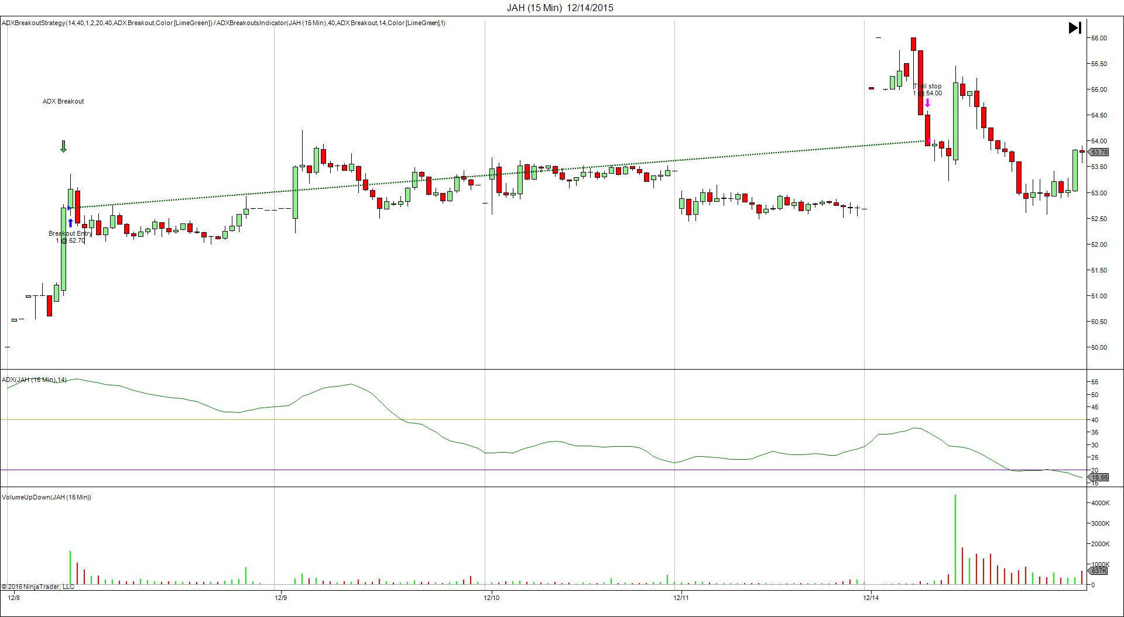Click the tallest green volume bar on 12/14

(955, 539)
